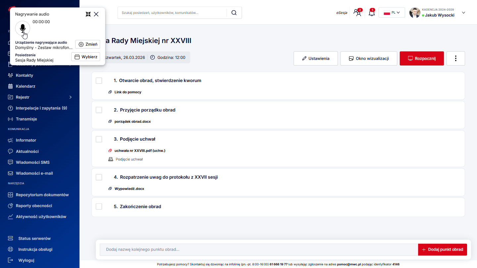Click the search magnifier icon
477x268 pixels.
(234, 13)
